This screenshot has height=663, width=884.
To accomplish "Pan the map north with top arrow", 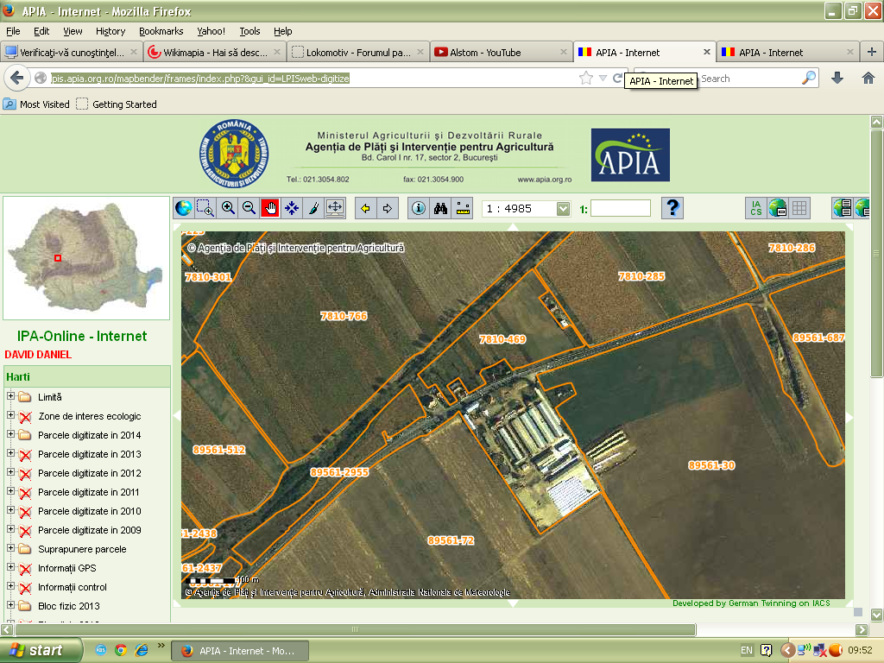I will pos(513,227).
